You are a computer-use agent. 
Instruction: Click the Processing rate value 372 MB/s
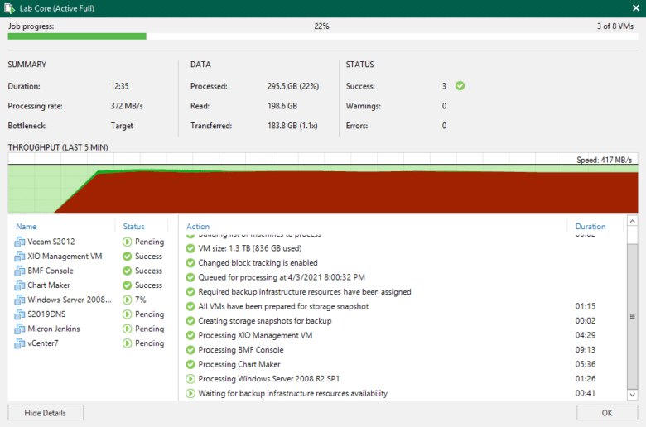127,106
